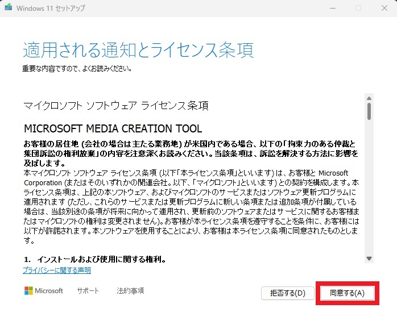Open the 法的事項 link
This screenshot has height=312, width=397.
[x=130, y=290]
